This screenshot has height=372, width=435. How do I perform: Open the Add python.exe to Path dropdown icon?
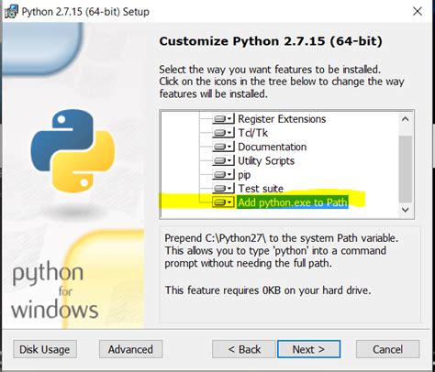point(224,202)
